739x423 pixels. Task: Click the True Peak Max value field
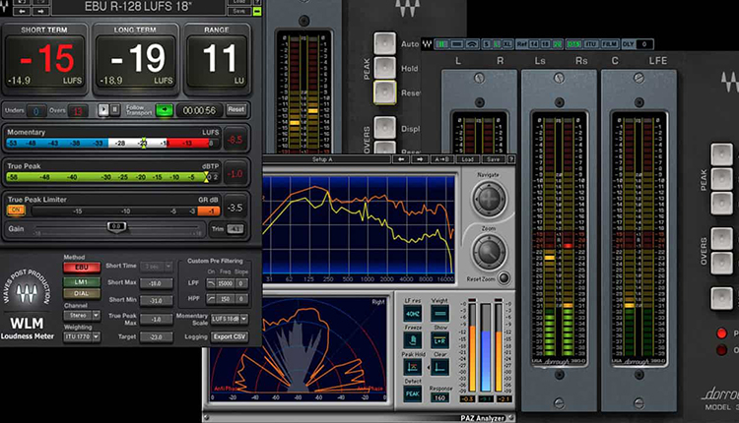coord(156,320)
